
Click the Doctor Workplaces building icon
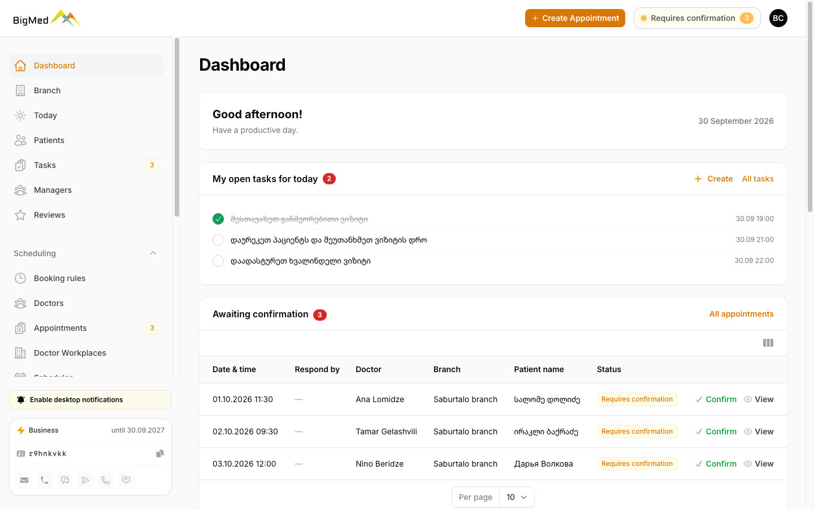[20, 353]
